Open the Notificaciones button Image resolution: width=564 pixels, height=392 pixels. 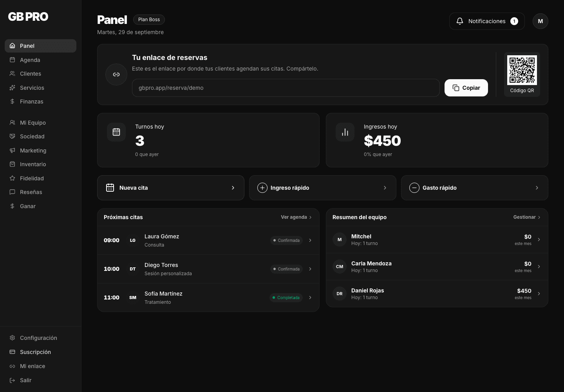(x=487, y=21)
